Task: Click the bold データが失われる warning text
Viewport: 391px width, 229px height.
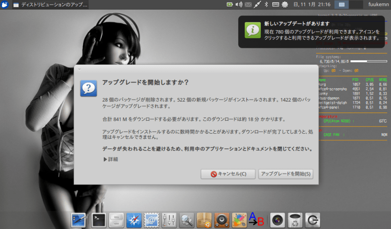Action: [x=207, y=149]
